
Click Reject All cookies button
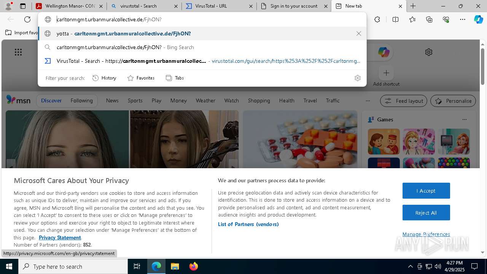pyautogui.click(x=426, y=213)
